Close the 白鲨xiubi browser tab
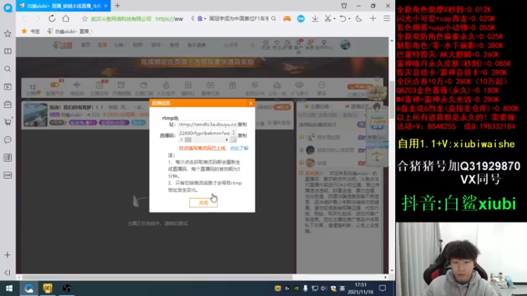Image resolution: width=527 pixels, height=296 pixels. 106,6
